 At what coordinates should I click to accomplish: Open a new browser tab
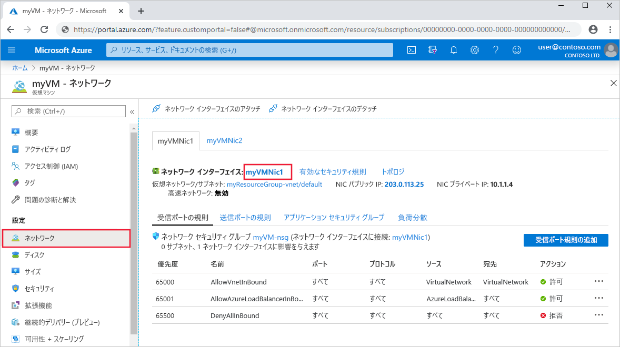point(141,11)
